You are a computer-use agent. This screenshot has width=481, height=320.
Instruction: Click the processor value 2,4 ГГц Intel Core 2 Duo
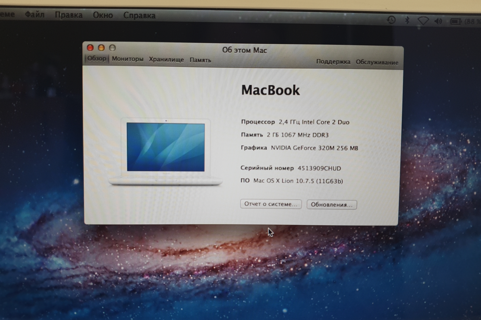point(314,122)
